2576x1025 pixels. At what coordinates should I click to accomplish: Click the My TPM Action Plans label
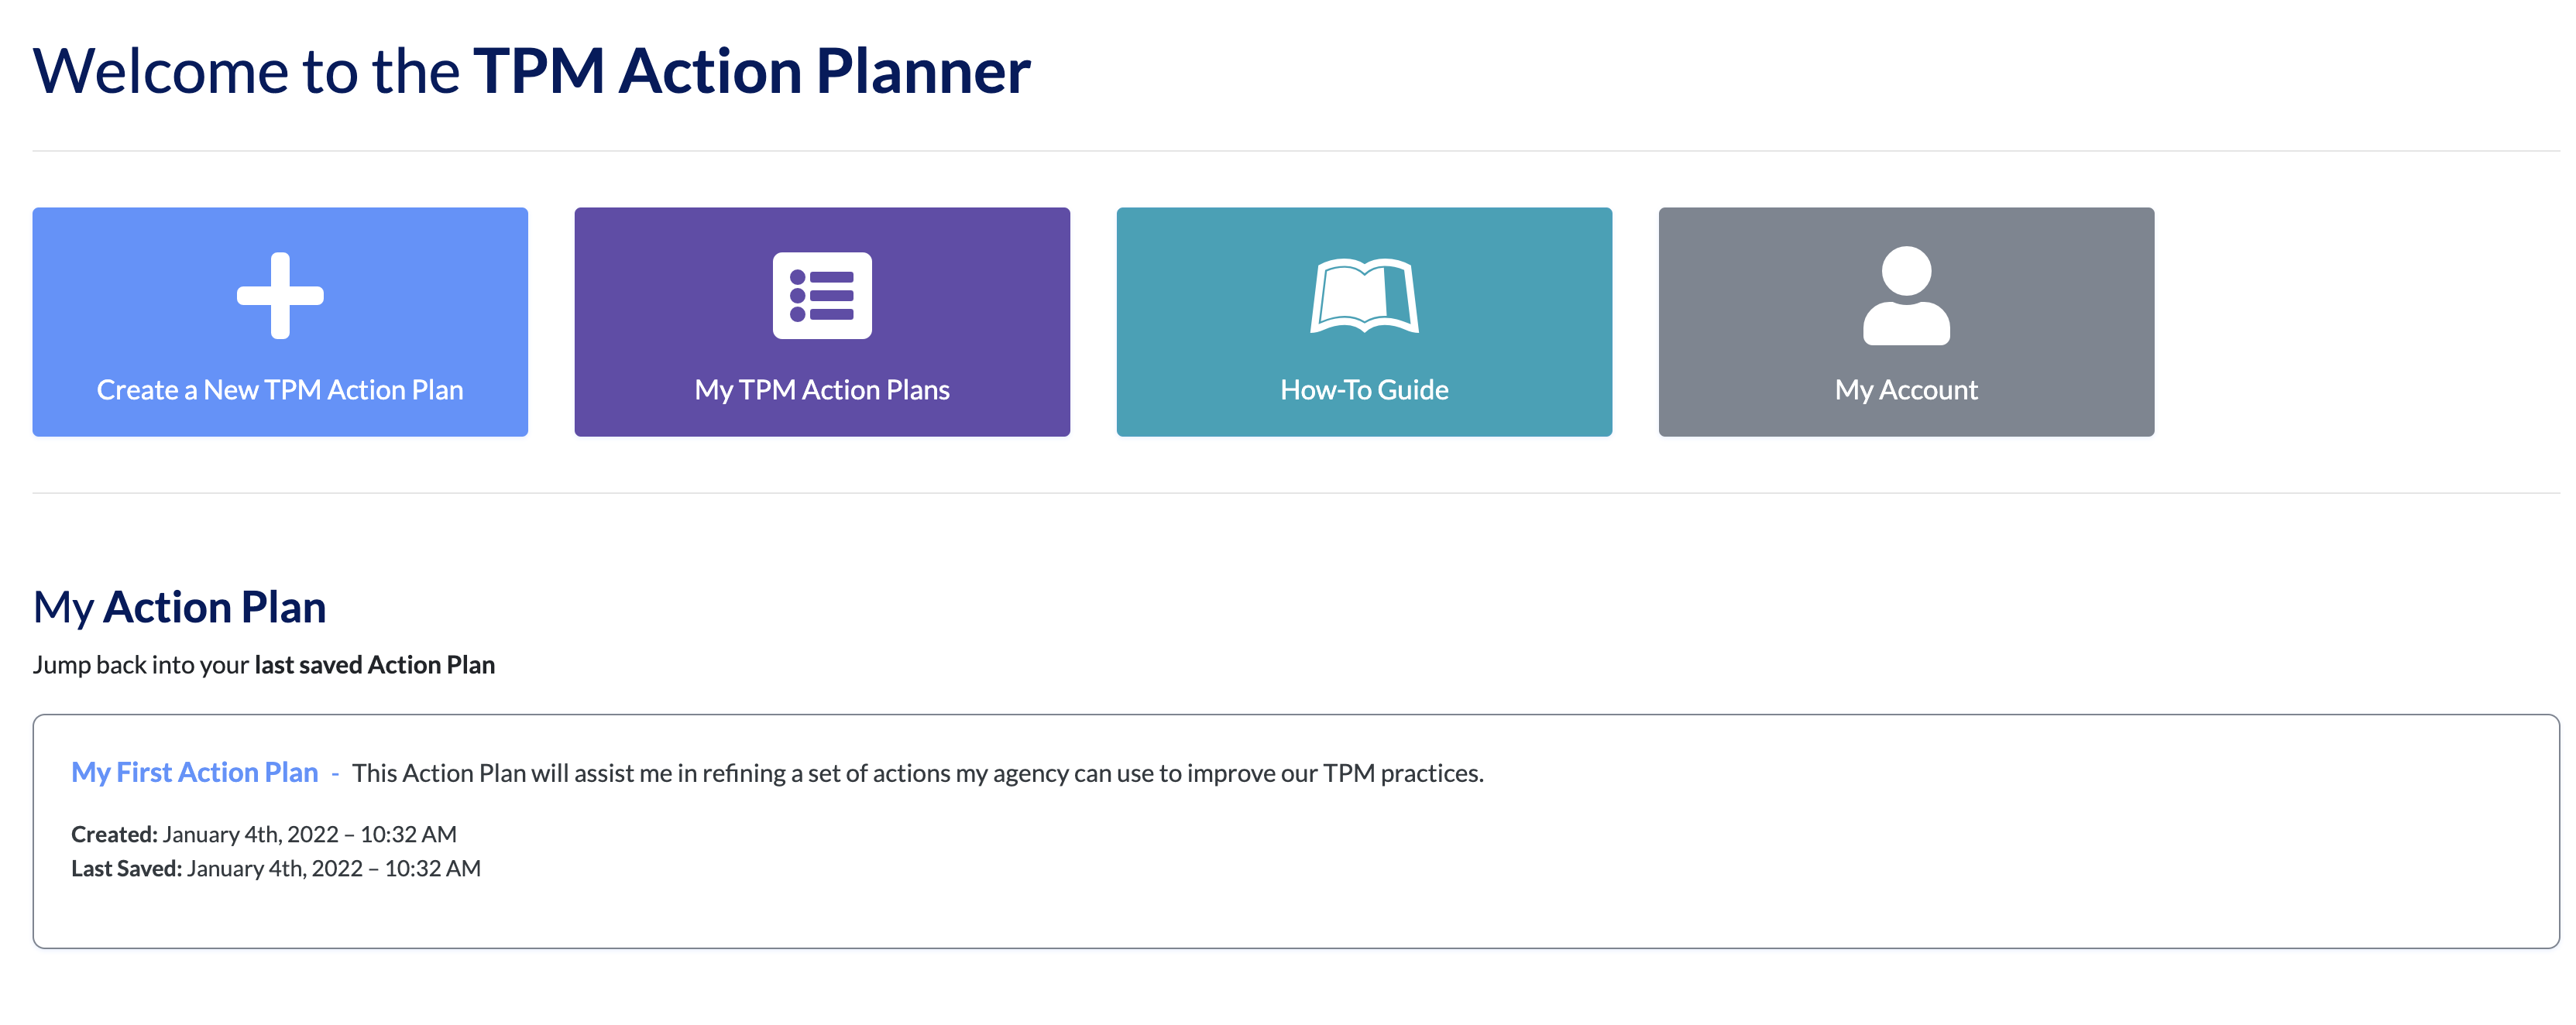point(822,390)
